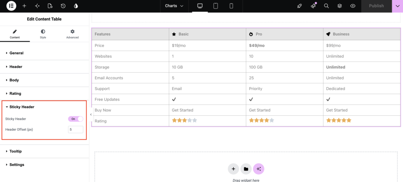Click the star icon beside Basic
Screen dimensions: 403x182
[x=174, y=34]
